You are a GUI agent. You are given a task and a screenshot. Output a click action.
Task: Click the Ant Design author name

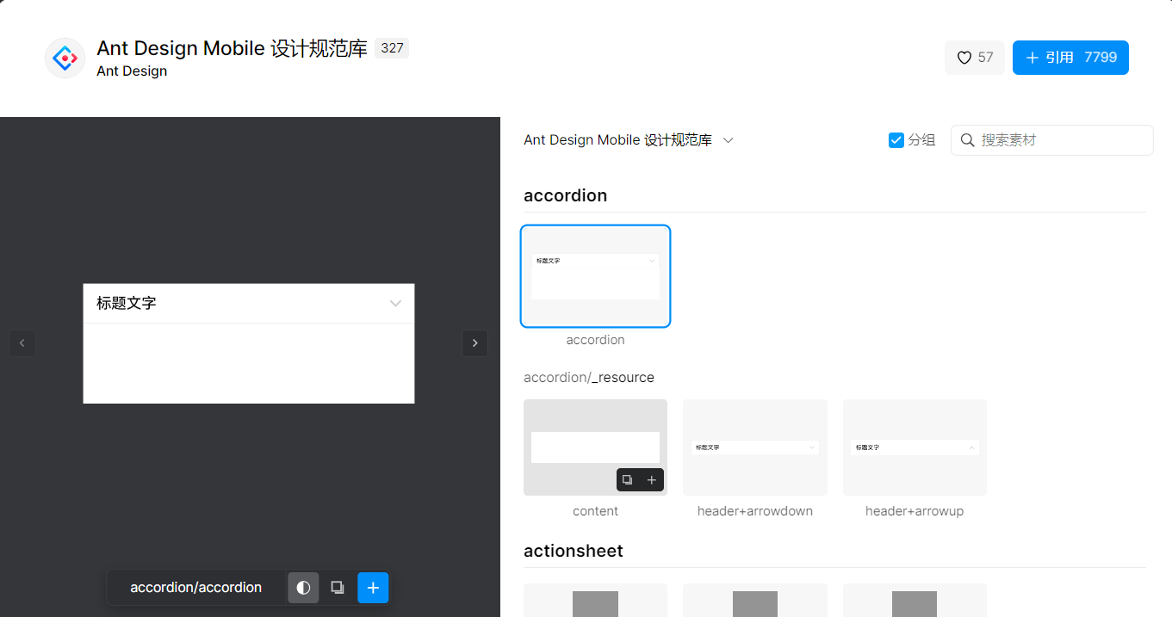[x=132, y=71]
